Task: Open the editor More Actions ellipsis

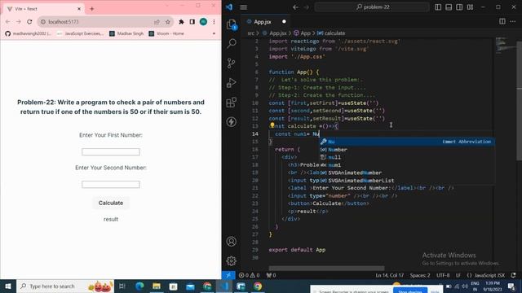Action: [x=513, y=22]
